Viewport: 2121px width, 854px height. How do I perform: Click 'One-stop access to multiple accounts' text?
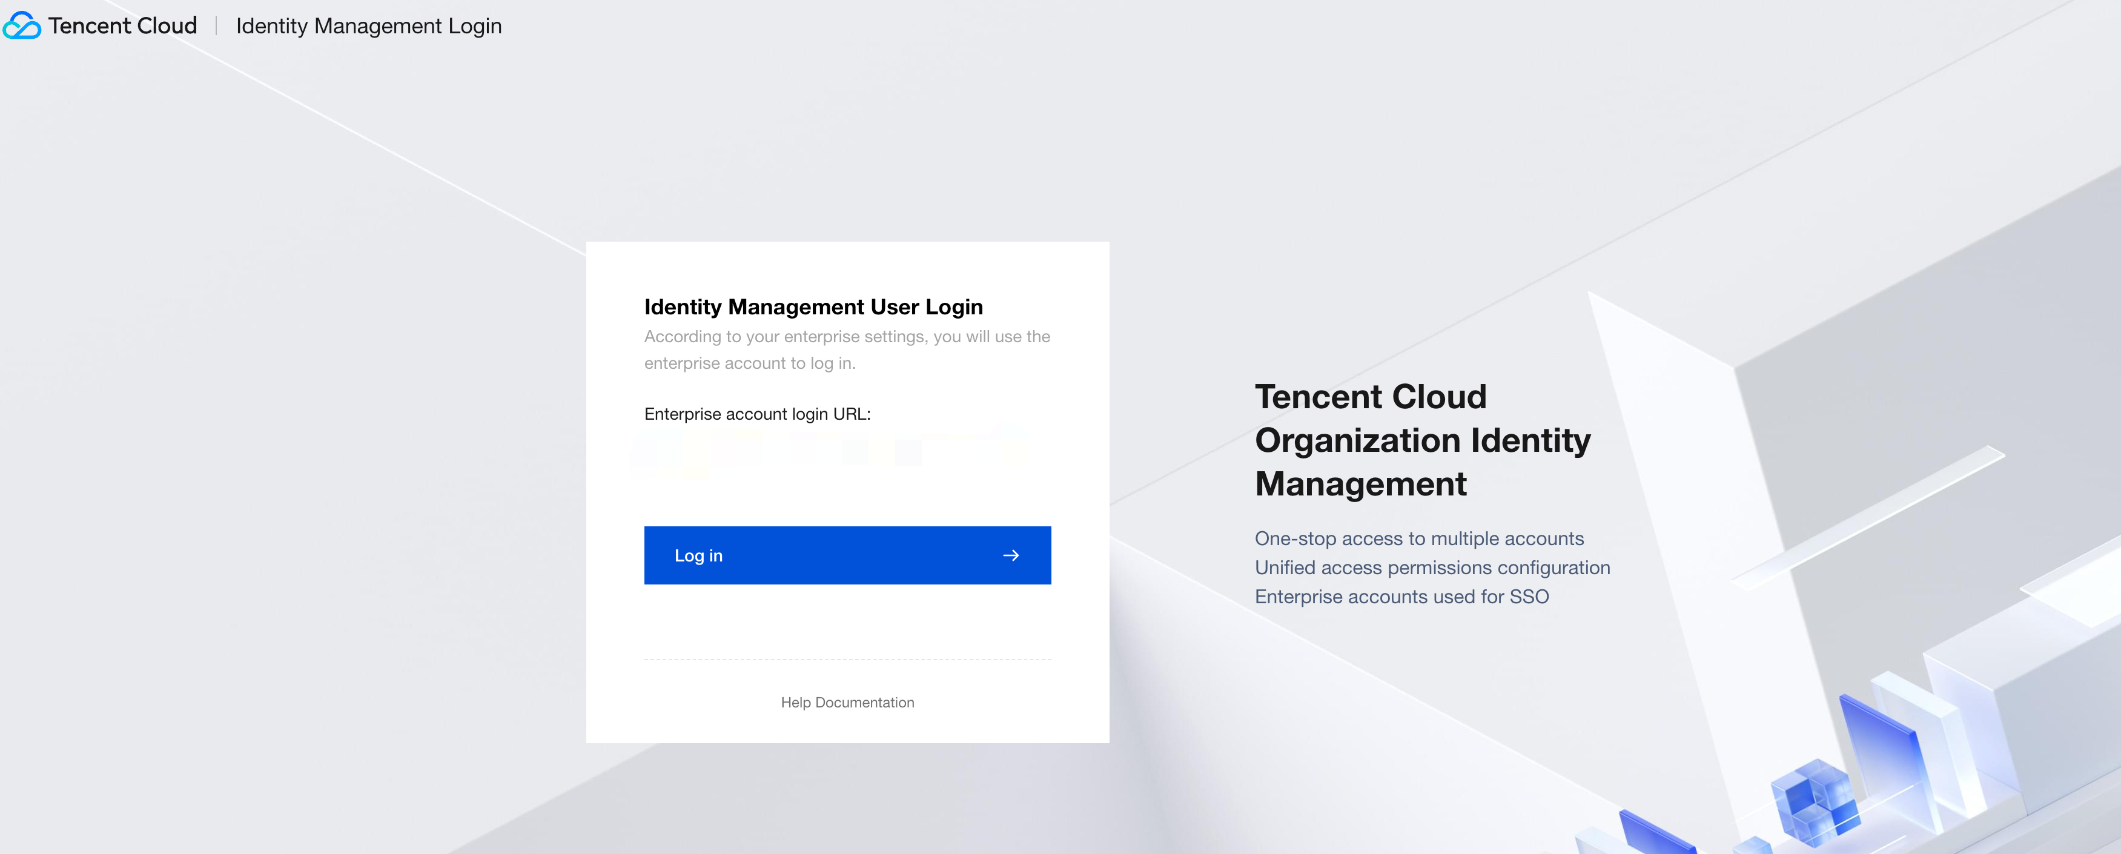click(1420, 538)
